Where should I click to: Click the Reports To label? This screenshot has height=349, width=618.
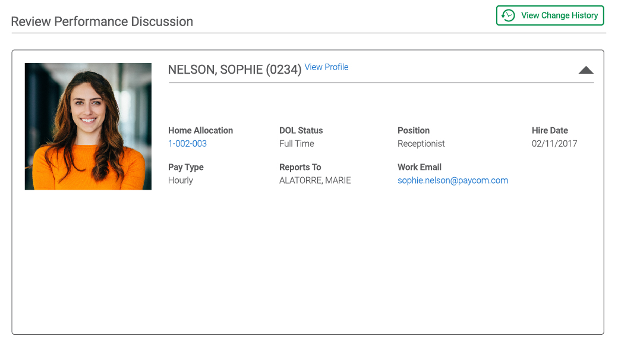tap(299, 167)
